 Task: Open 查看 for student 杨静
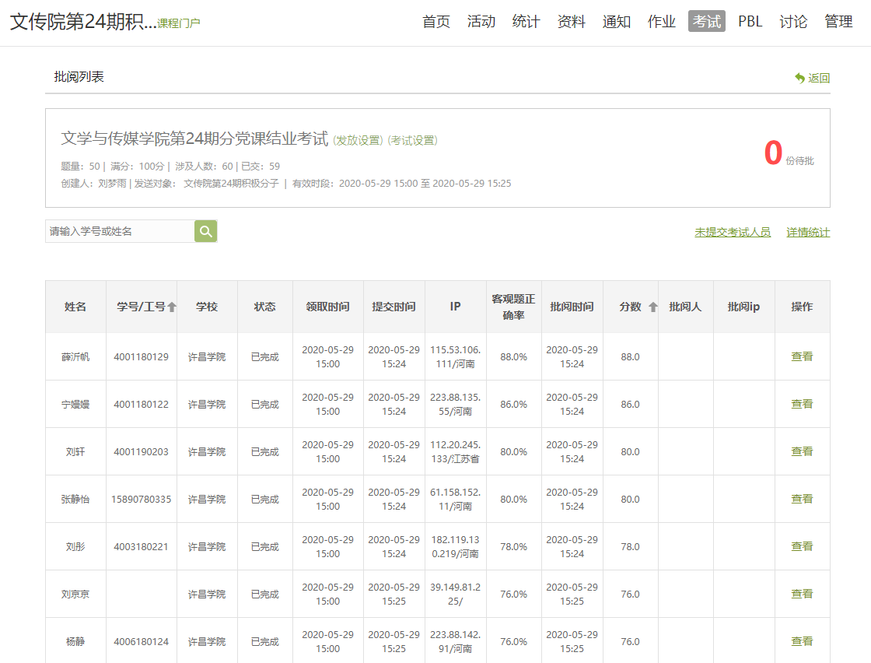tap(802, 641)
